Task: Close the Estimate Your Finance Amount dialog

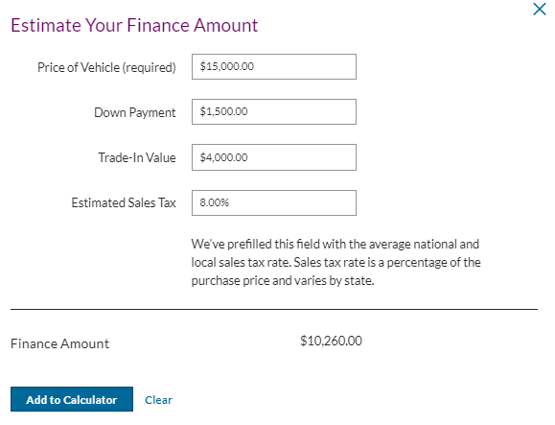Action: coord(540,10)
